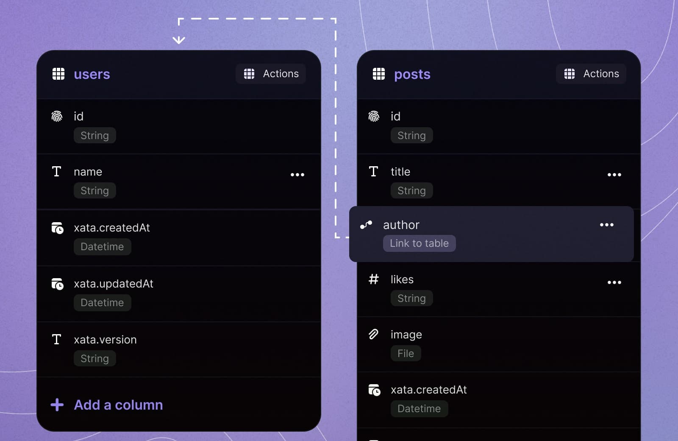This screenshot has height=441, width=678.
Task: Click the paperclip icon for image column
Action: (x=374, y=334)
